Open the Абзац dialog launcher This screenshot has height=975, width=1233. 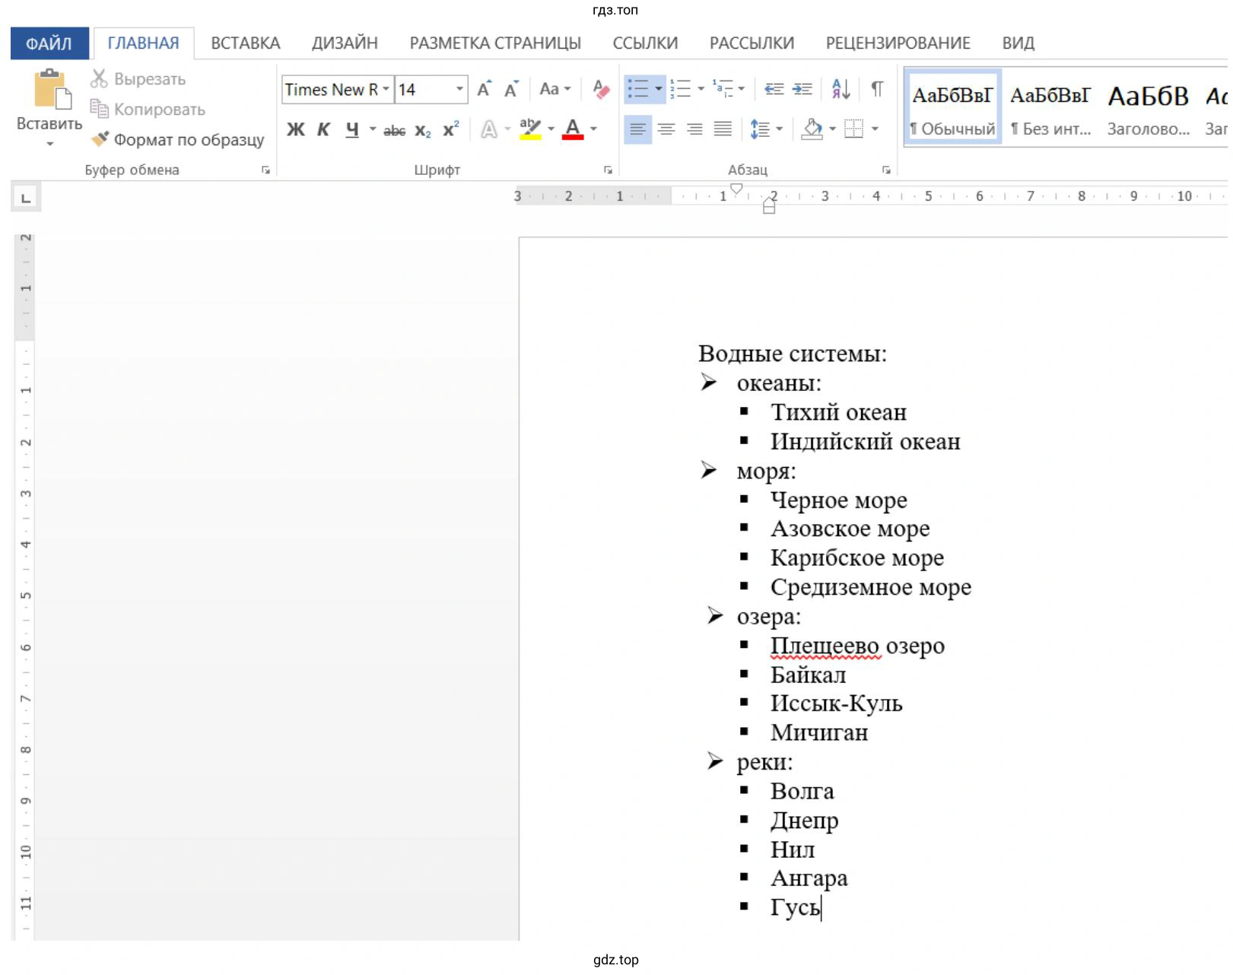[x=886, y=170]
